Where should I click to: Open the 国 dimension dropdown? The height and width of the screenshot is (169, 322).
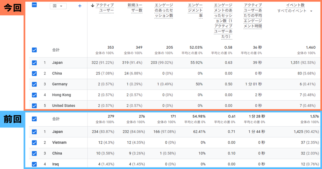tap(58, 6)
